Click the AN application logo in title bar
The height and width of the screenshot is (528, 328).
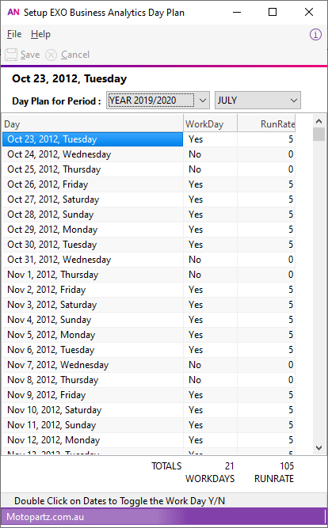[13, 13]
